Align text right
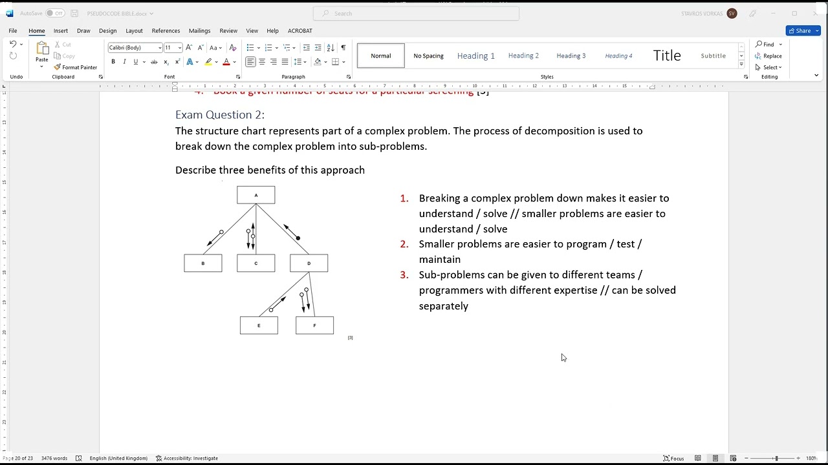The image size is (828, 465). point(274,62)
